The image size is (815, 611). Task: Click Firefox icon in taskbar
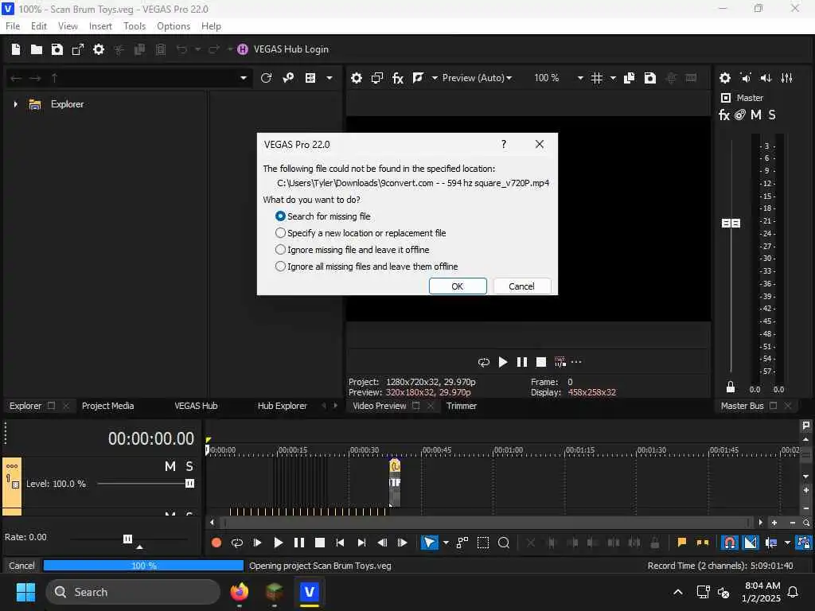[x=239, y=592]
